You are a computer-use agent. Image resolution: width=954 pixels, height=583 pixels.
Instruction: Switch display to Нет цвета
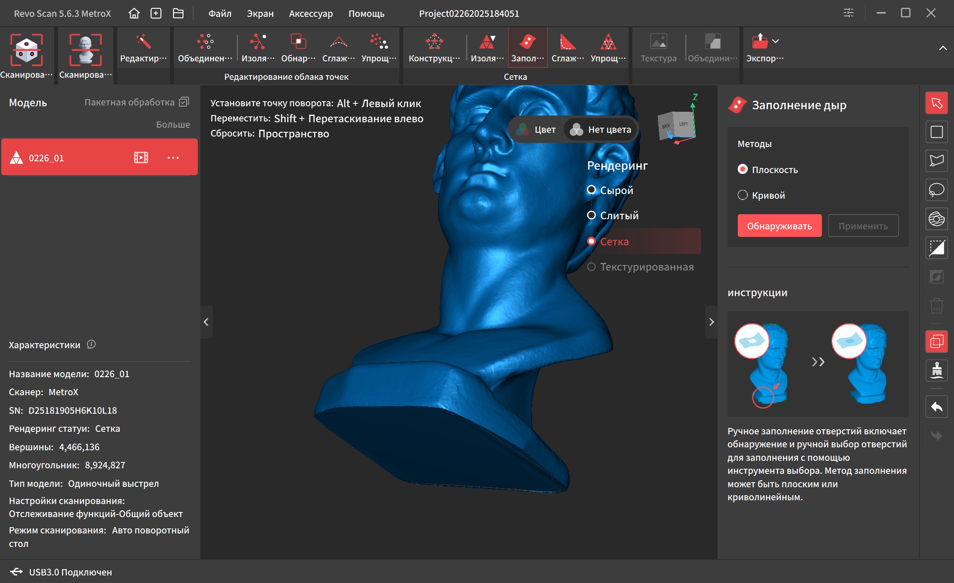[601, 129]
